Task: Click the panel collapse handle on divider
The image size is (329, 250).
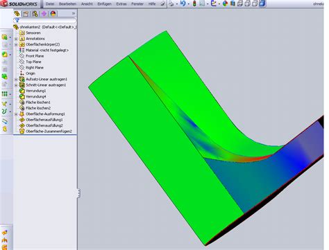Action: (78, 193)
